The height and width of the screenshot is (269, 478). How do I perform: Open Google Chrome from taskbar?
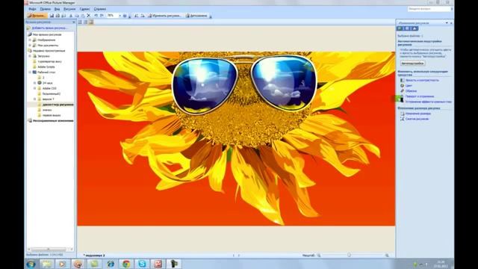pyautogui.click(x=126, y=264)
